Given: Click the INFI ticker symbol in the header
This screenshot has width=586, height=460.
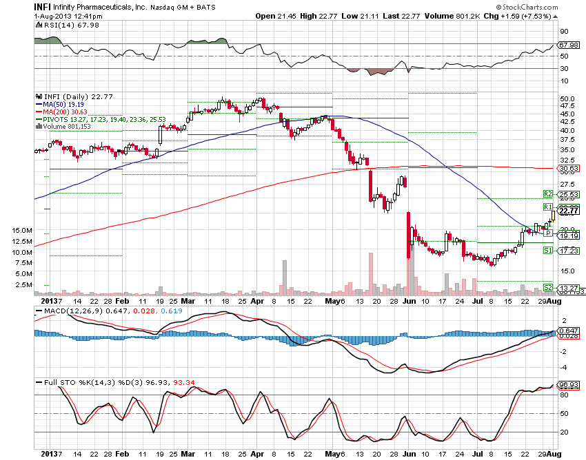Looking at the screenshot, I should click(x=42, y=7).
